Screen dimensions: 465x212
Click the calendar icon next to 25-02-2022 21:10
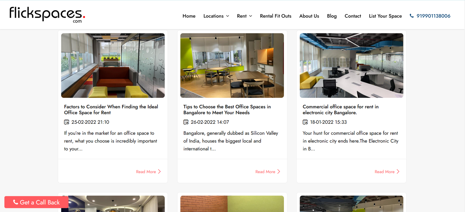coord(67,122)
